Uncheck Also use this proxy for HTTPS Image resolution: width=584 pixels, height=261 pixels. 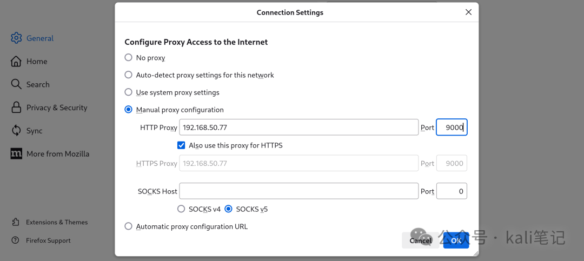(182, 145)
